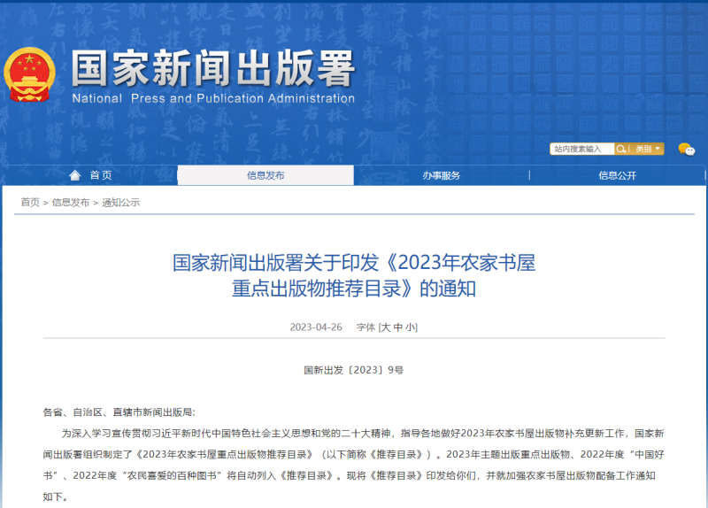
Task: Click the publication date 2023-04-26
Action: click(316, 327)
